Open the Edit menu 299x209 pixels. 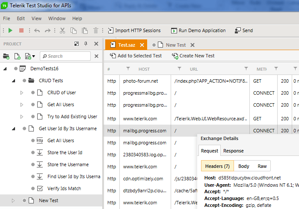click(x=21, y=18)
